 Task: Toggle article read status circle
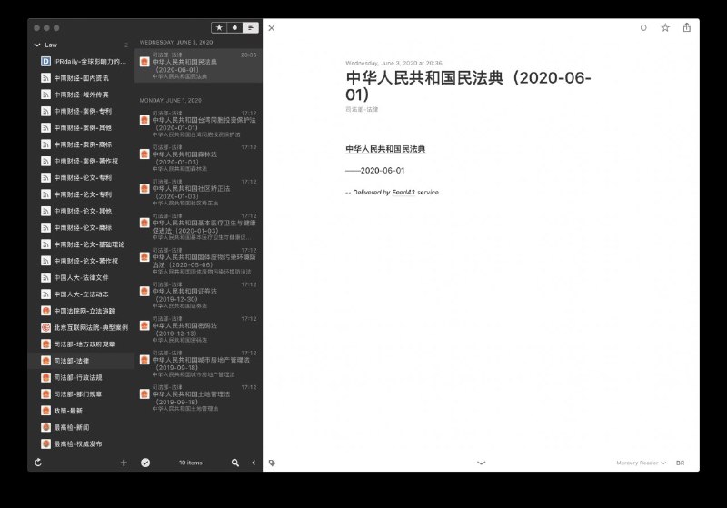click(x=643, y=28)
